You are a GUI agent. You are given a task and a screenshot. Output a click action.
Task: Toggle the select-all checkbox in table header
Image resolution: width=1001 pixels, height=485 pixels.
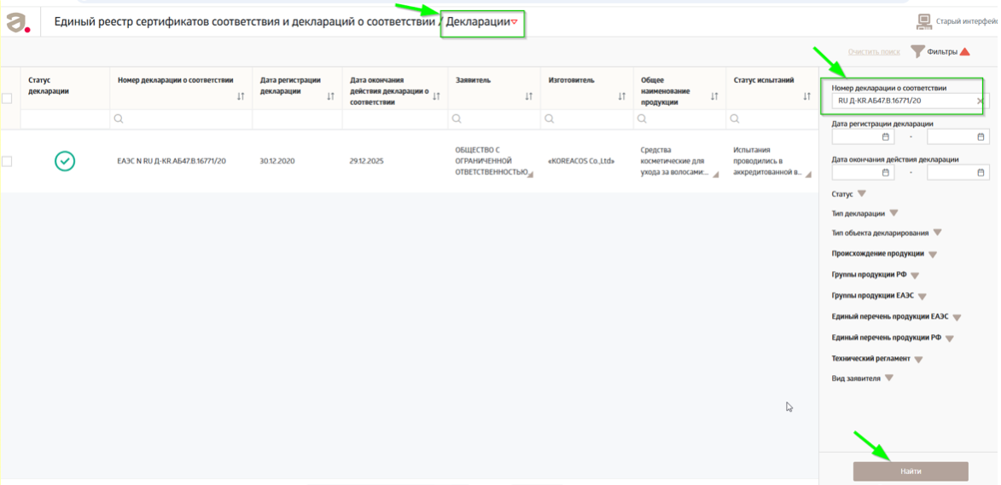point(7,98)
